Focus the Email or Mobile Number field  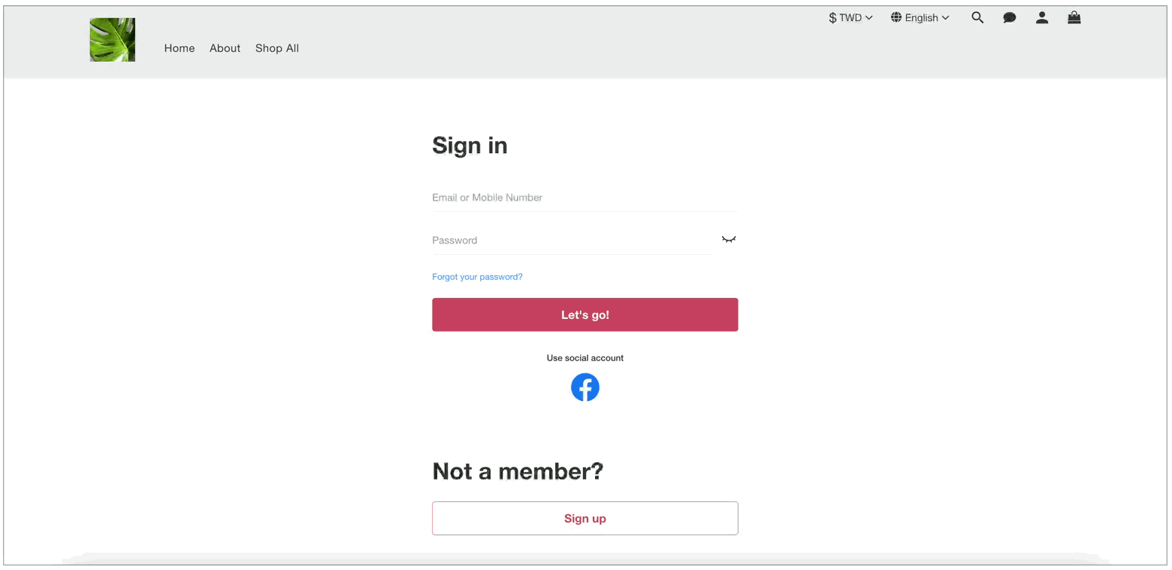coord(584,198)
